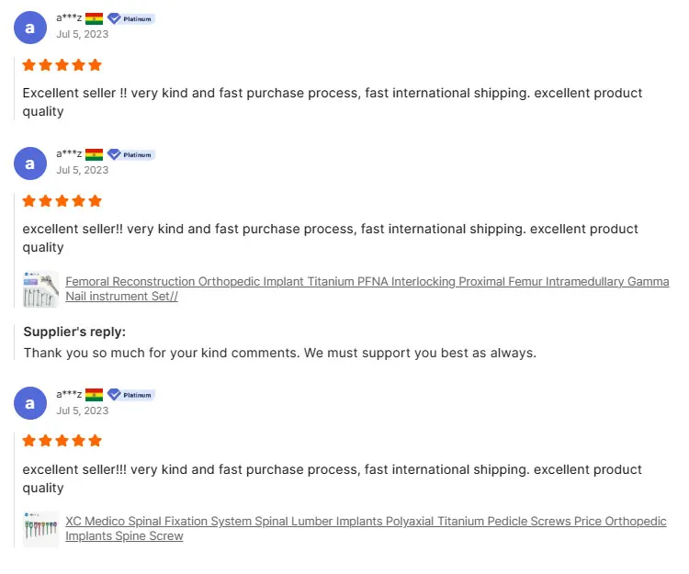Click the third review's country flag icon

(x=94, y=394)
